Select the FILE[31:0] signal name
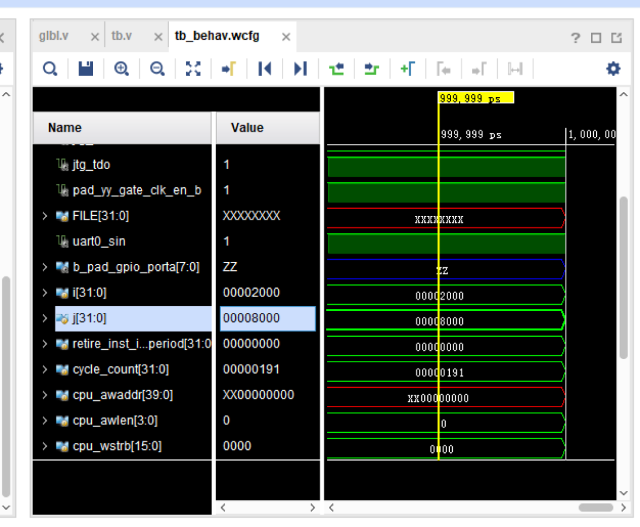Image resolution: width=640 pixels, height=527 pixels. (x=100, y=216)
